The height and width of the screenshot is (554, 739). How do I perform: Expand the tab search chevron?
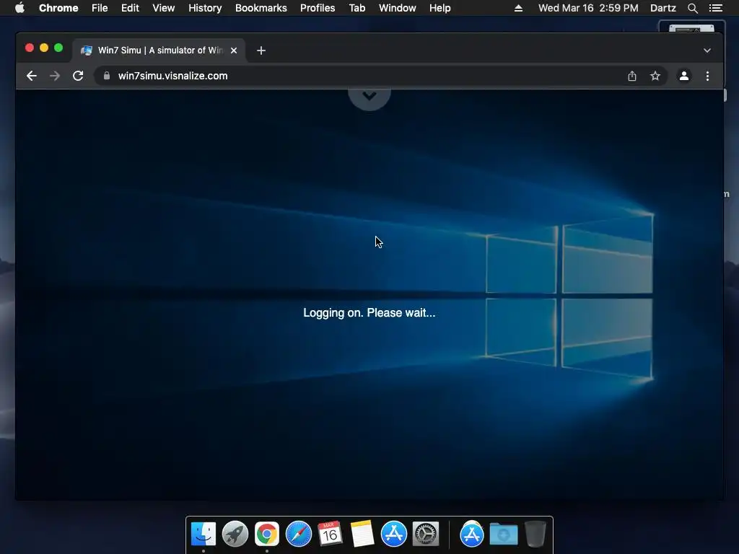coord(707,50)
